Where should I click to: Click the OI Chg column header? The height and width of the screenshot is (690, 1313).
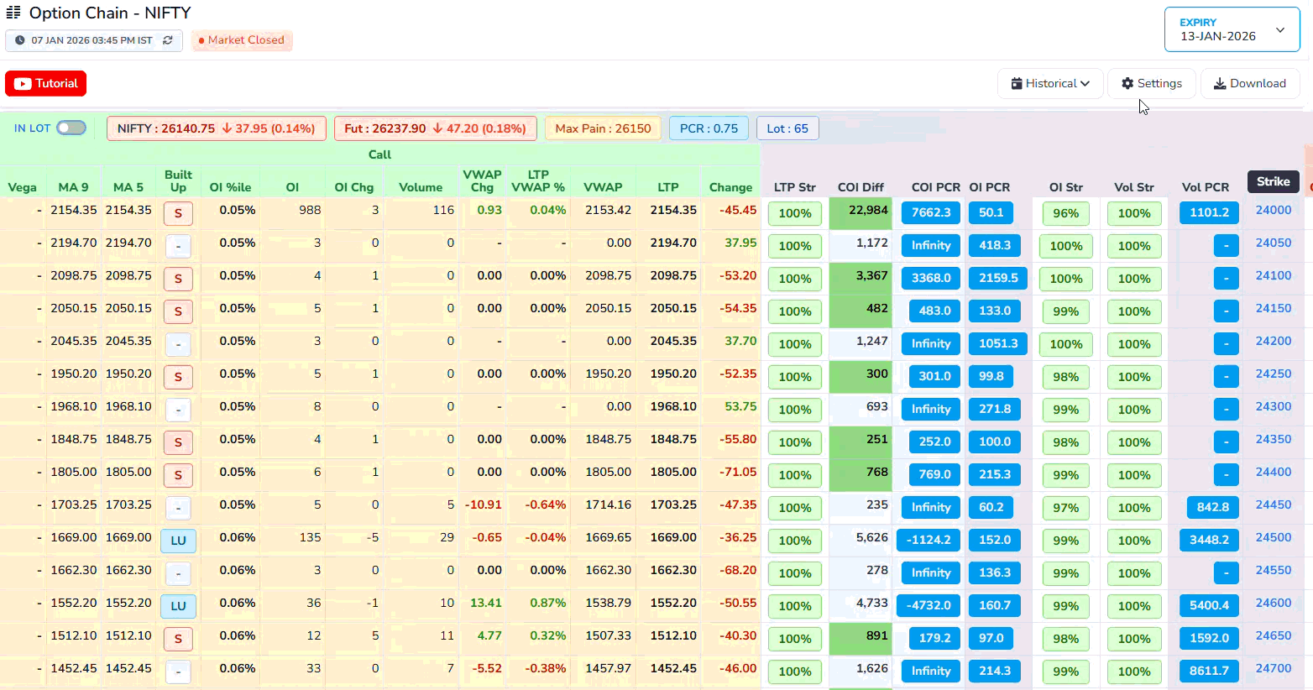[x=353, y=187]
